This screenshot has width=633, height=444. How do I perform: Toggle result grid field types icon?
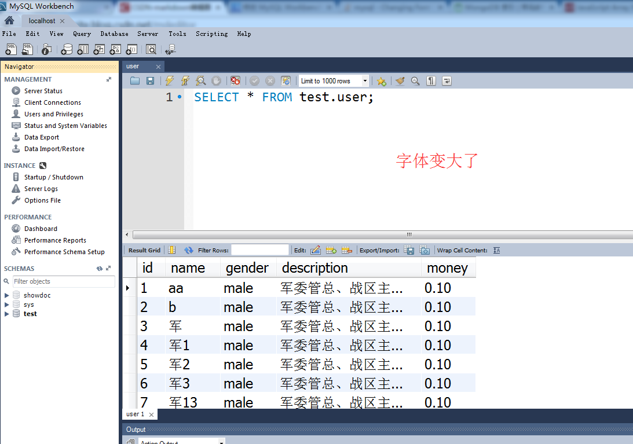tap(172, 250)
